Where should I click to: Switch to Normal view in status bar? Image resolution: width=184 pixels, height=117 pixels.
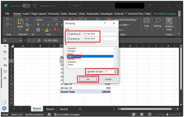134,114
